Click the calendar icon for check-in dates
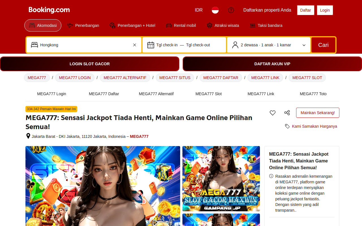362x226 pixels. coord(151,45)
